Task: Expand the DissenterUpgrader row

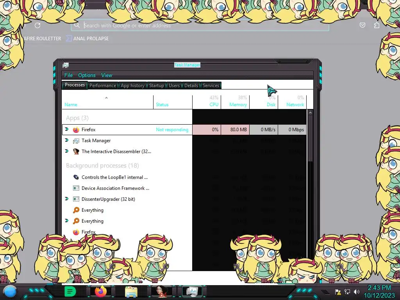Action: (x=67, y=199)
